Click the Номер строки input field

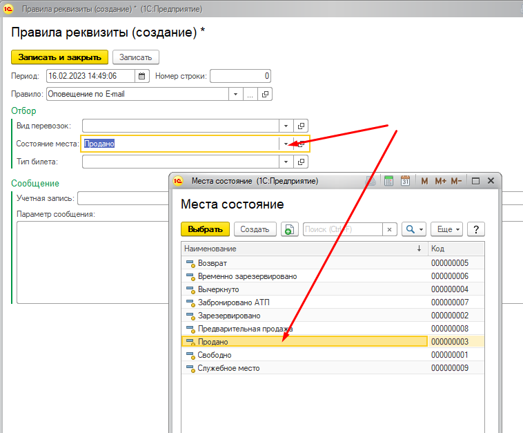(240, 76)
